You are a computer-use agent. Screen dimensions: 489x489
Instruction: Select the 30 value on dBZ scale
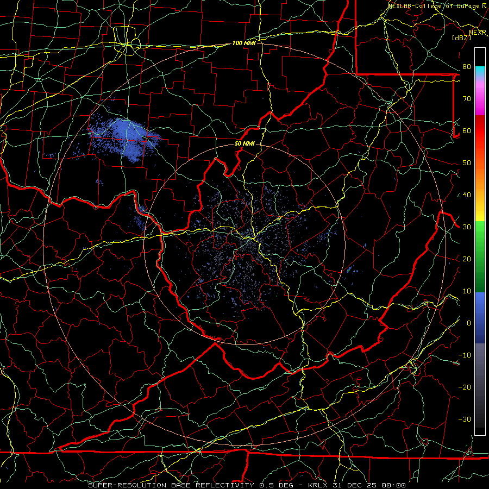(467, 227)
